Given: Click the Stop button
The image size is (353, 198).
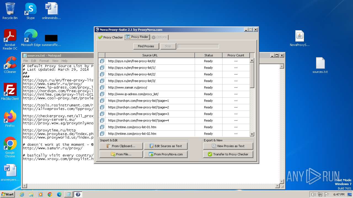Looking at the screenshot, I should tap(168, 46).
